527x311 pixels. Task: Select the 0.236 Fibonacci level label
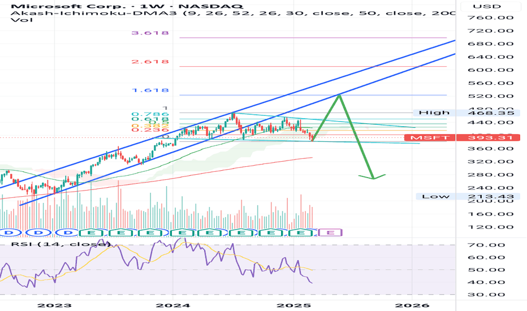150,130
